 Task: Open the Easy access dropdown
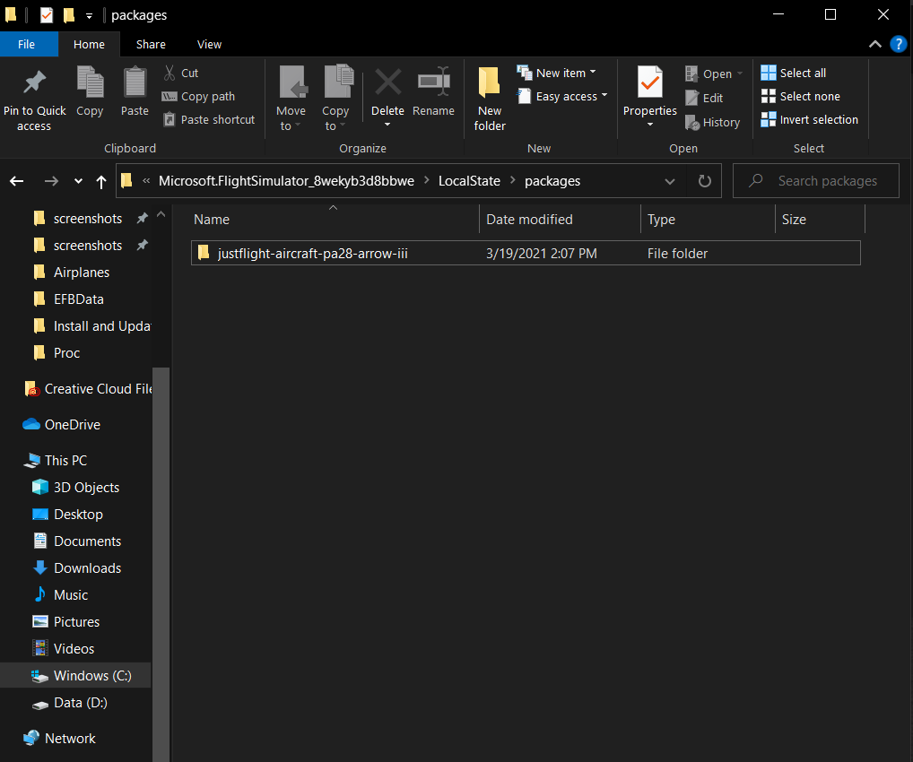(562, 96)
